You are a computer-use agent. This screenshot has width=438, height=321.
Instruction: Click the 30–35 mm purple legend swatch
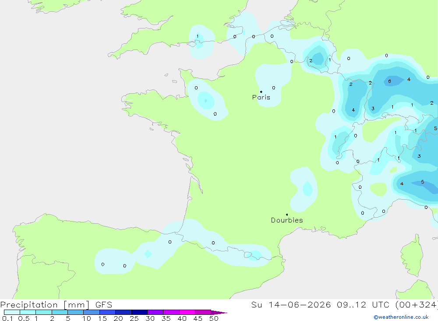155,312
